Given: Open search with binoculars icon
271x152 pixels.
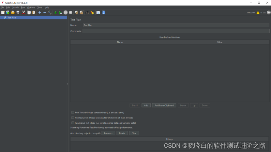Looking at the screenshot, I should (87, 12).
